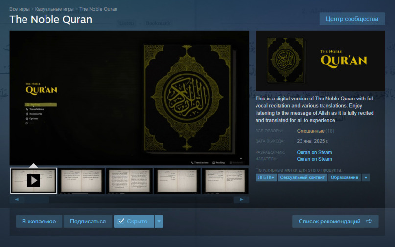This screenshot has height=247, width=395.
Task: Toggle the Скрыто ignored checkbox button
Action: click(134, 222)
